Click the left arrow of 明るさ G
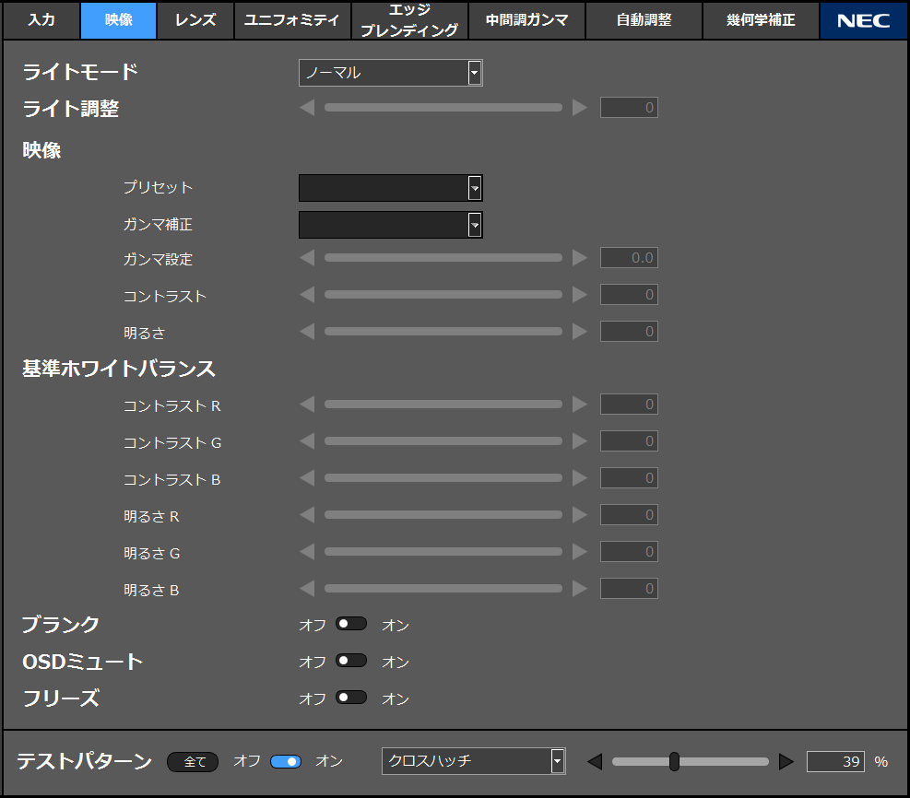Image resolution: width=910 pixels, height=798 pixels. point(307,552)
